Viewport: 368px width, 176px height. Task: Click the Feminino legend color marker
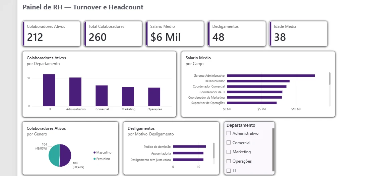(x=95, y=159)
